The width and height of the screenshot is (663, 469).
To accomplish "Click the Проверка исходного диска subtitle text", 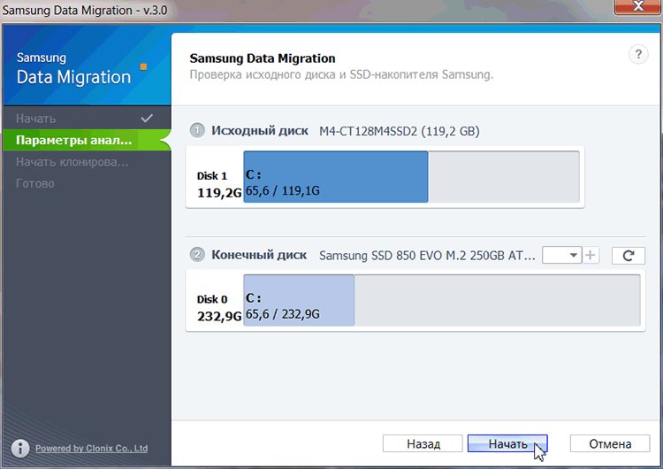I will [341, 75].
